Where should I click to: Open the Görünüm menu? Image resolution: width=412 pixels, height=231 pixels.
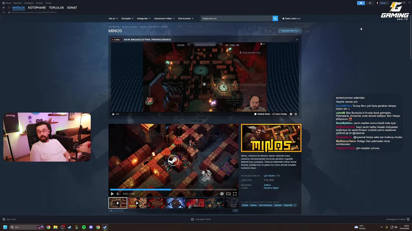pyautogui.click(x=18, y=3)
